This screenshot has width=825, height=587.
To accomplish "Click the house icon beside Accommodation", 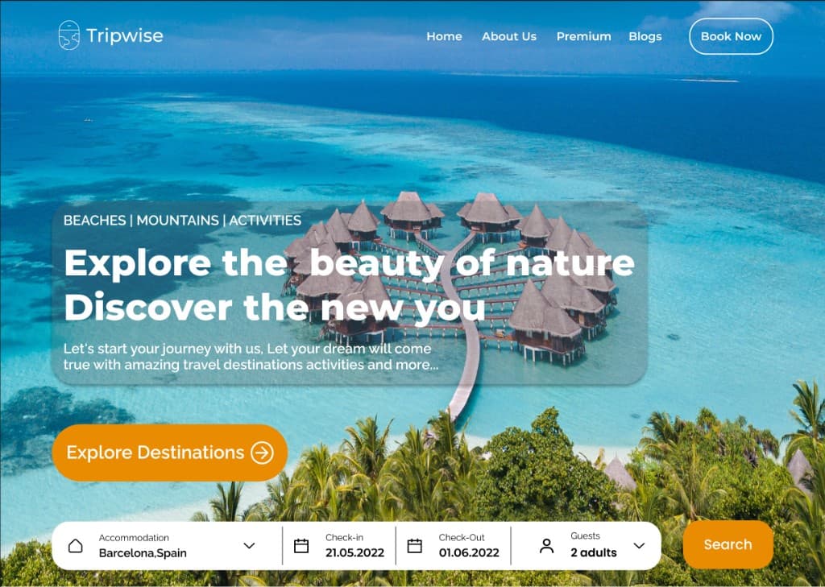I will click(75, 545).
